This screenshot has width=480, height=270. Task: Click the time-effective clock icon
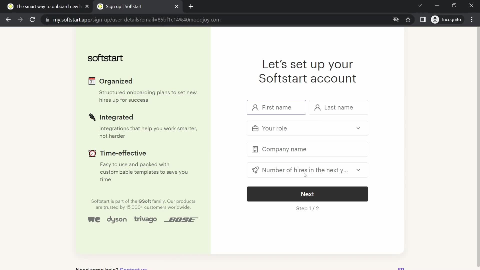coord(93,153)
